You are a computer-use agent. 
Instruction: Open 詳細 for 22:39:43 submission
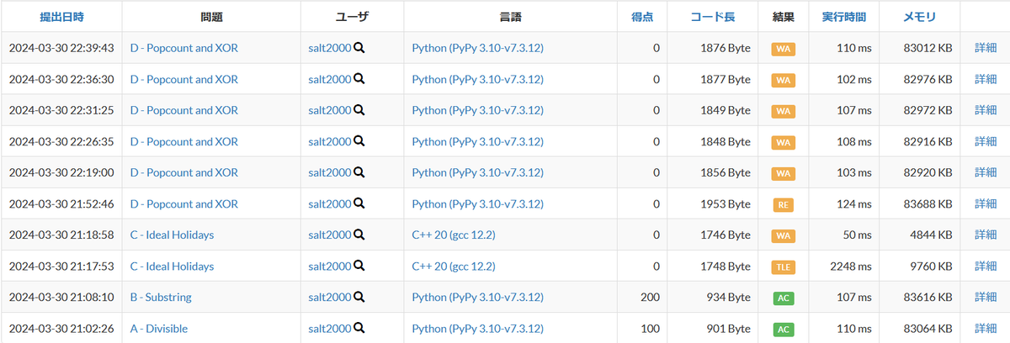986,48
